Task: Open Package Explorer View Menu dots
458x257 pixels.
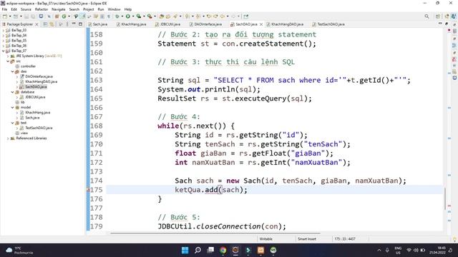Action: (x=67, y=24)
